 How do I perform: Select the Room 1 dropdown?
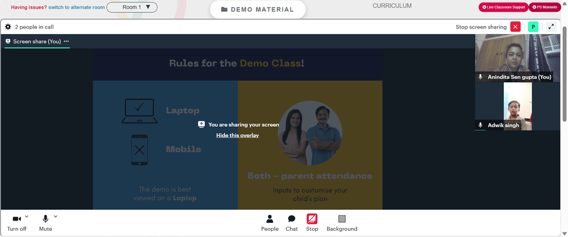click(x=132, y=7)
